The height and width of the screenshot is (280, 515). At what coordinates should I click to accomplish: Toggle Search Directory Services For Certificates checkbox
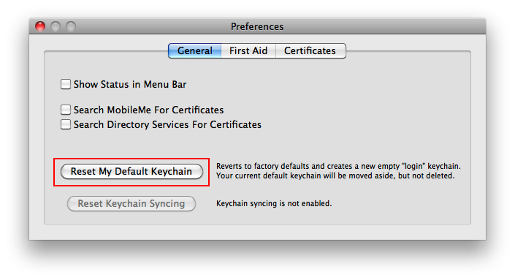[x=66, y=124]
